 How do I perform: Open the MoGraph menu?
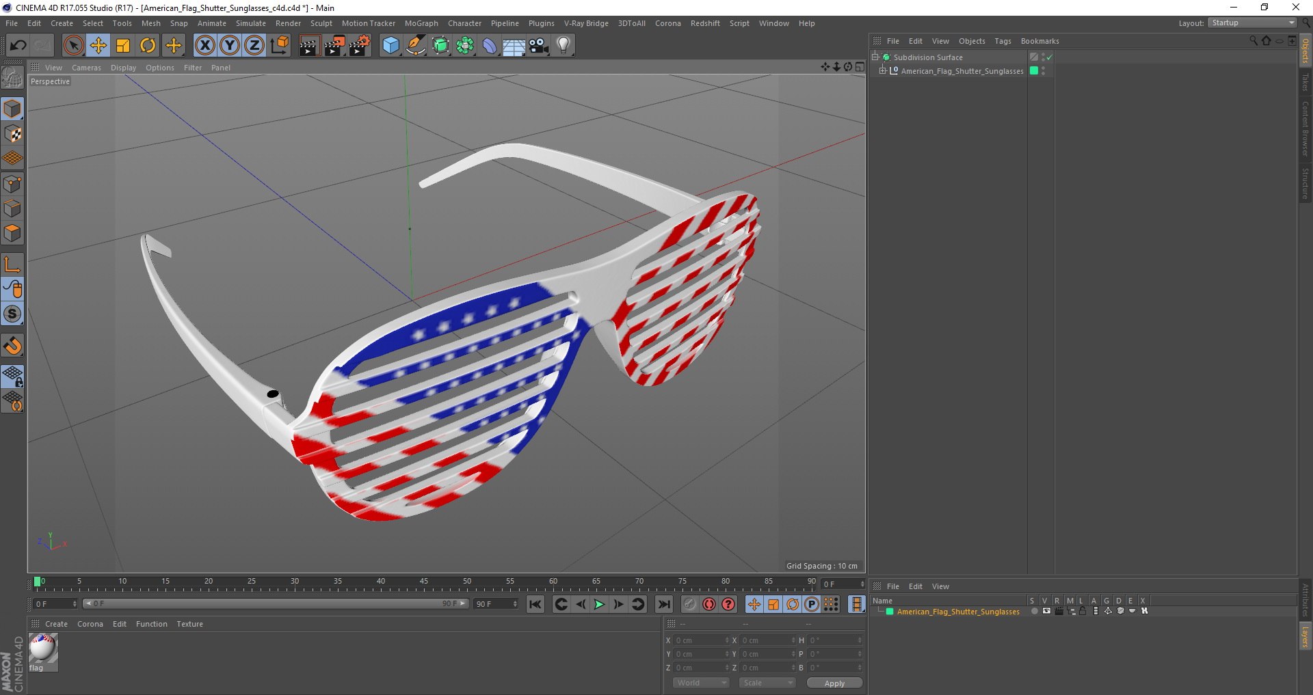pos(421,23)
